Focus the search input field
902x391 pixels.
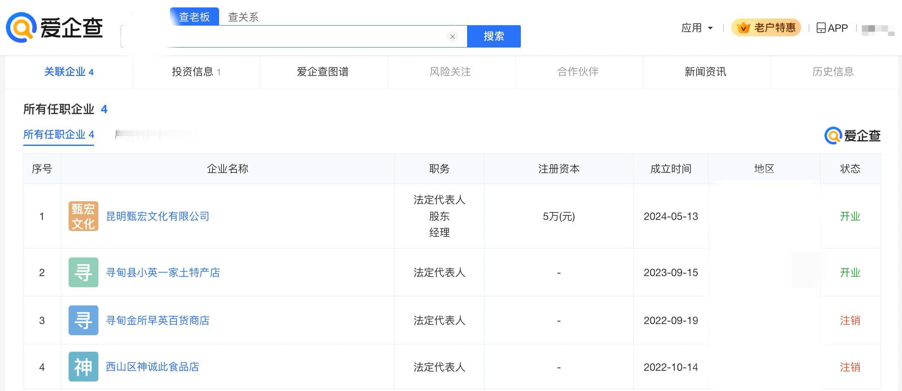click(x=294, y=36)
